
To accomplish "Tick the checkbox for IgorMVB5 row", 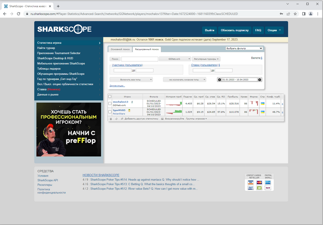I will coord(110,112).
